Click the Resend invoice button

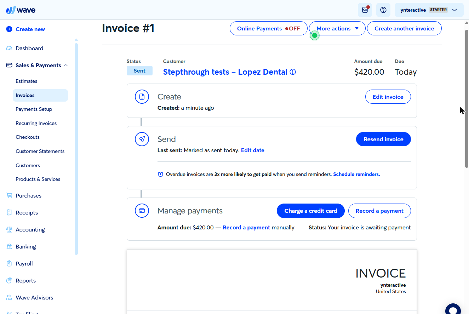(383, 139)
